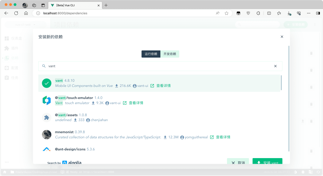The width and height of the screenshot is (323, 176).
Task: Reload the current page
Action: tap(16, 13)
